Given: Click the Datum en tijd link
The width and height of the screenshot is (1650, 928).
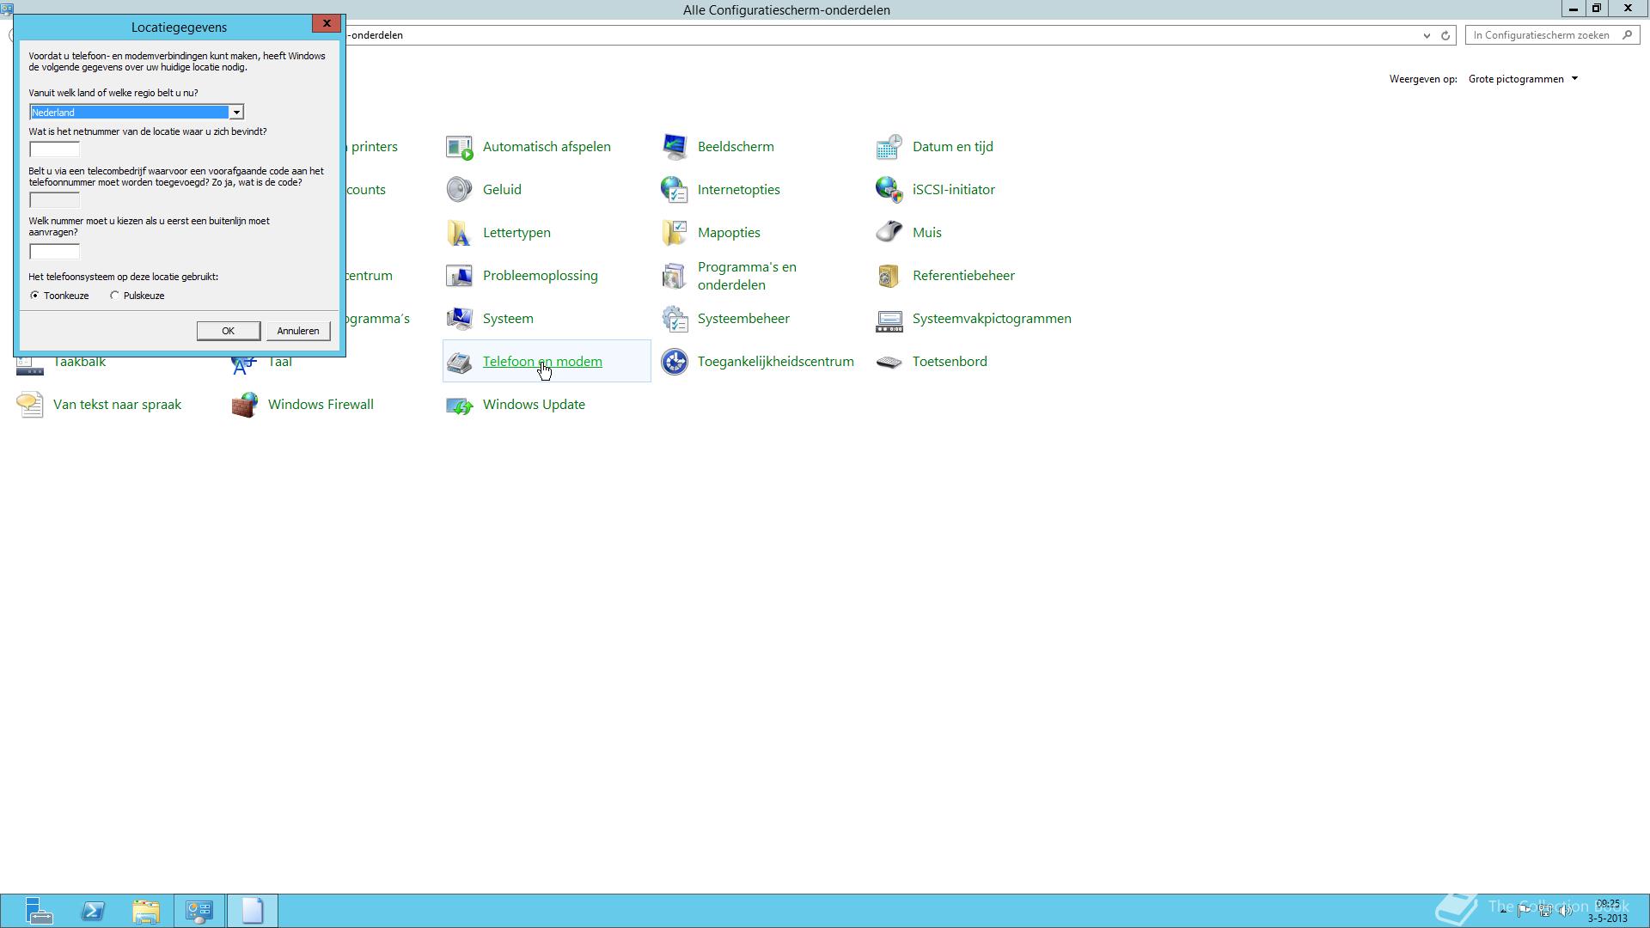Looking at the screenshot, I should point(953,147).
